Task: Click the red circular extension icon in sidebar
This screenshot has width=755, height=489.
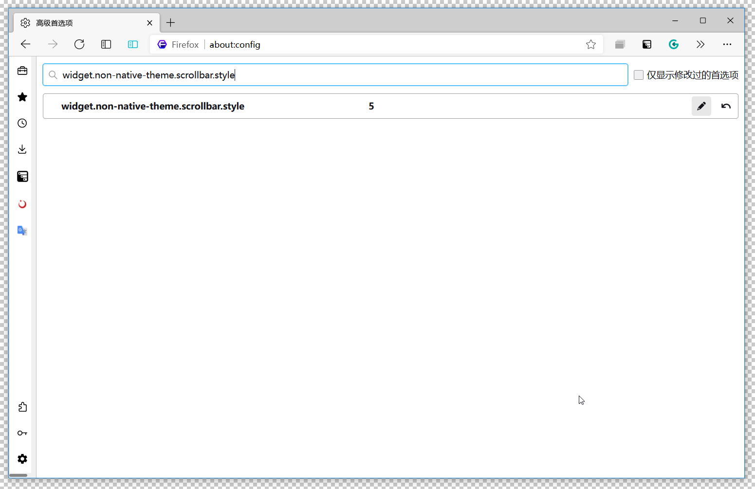Action: (x=22, y=204)
